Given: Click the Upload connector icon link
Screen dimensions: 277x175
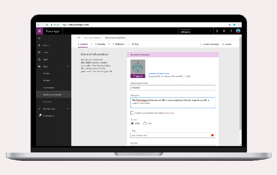Looking at the screenshot, I should click(159, 73).
